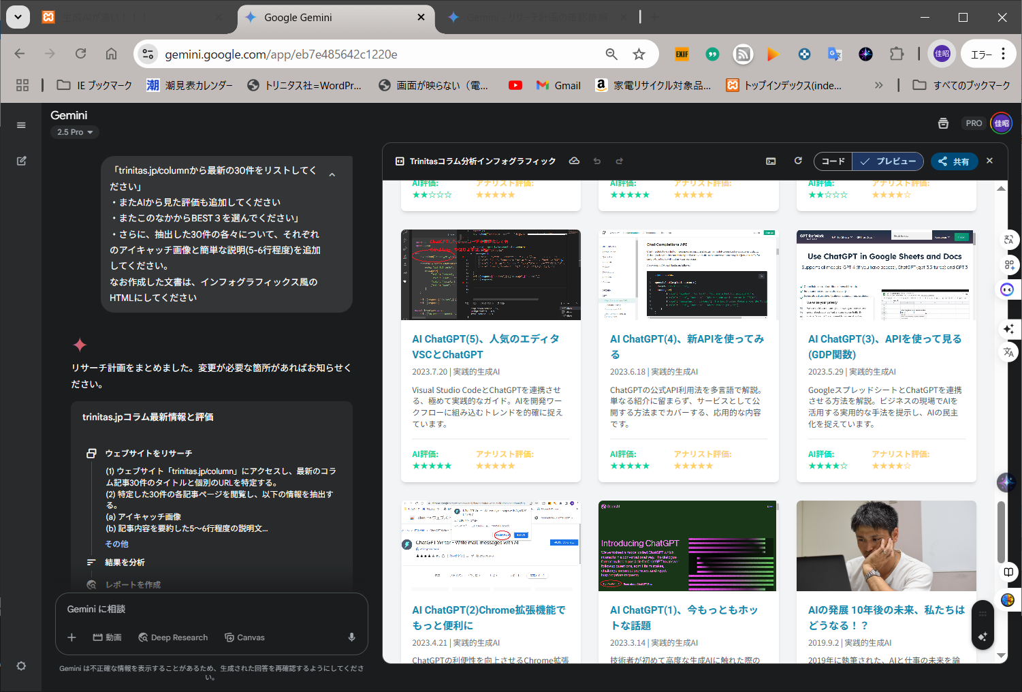
Task: Close the Trinitas canvas panel
Action: pos(989,161)
